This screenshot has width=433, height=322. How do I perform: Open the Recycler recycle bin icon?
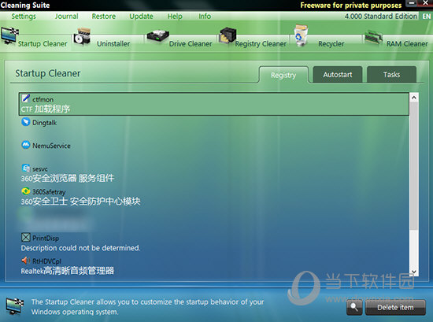click(x=301, y=35)
